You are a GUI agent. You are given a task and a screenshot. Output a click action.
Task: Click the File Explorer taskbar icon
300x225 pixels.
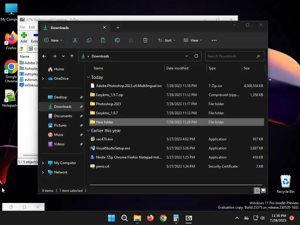137,218
